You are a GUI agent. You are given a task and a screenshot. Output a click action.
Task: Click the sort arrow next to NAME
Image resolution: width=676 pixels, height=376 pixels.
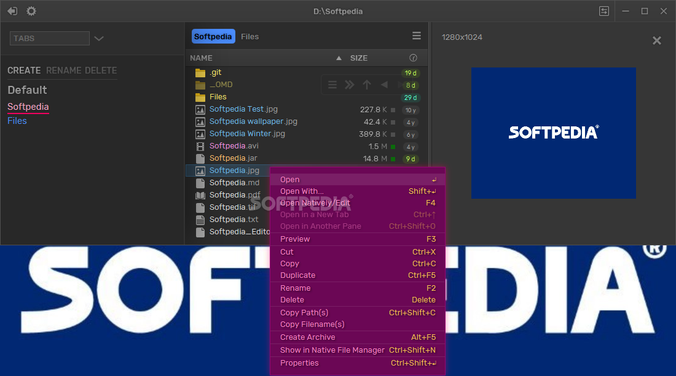pyautogui.click(x=339, y=58)
